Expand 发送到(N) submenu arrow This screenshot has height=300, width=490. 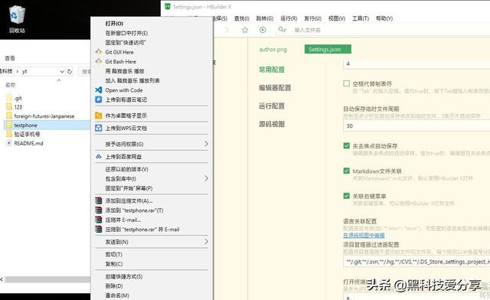[x=206, y=242]
